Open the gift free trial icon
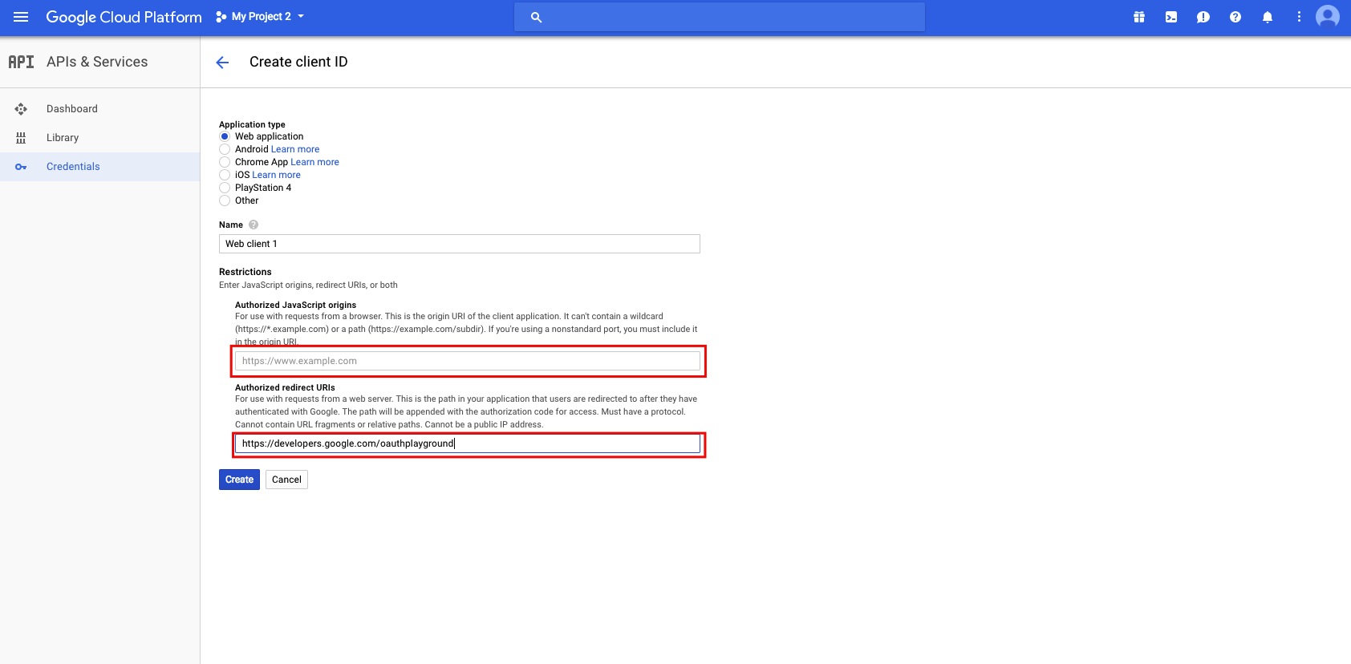The image size is (1351, 664). [x=1138, y=17]
